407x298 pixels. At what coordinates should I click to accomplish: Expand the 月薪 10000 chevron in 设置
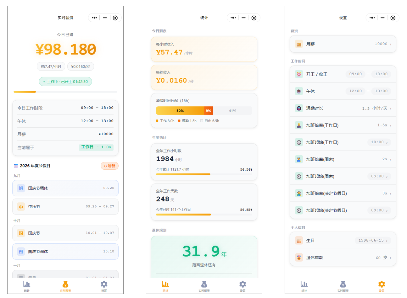coord(391,44)
